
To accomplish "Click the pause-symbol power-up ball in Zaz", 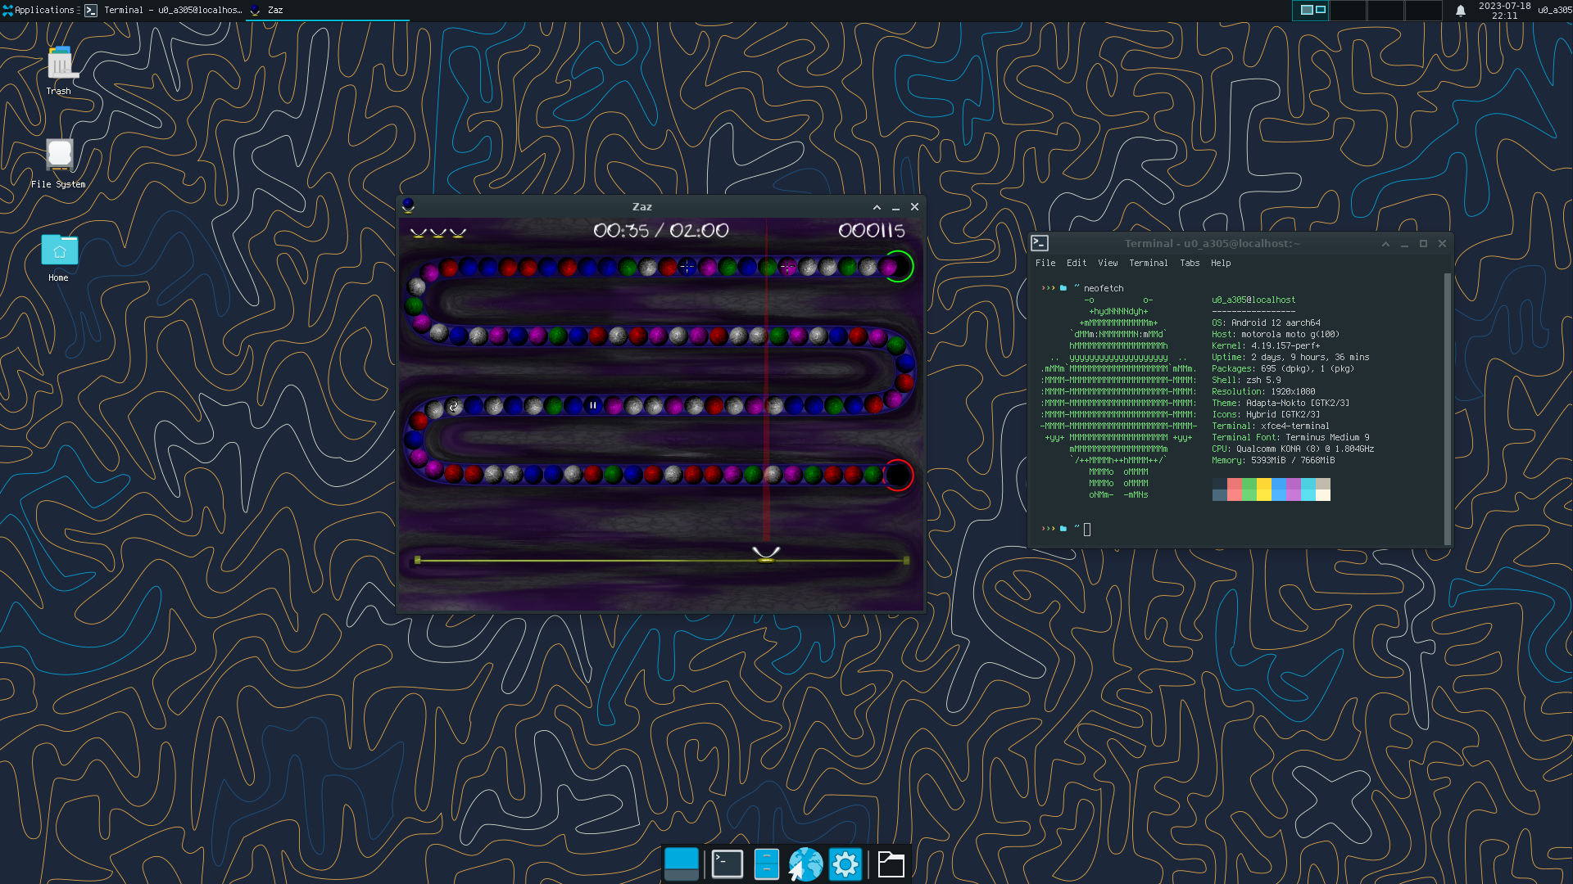I will point(593,405).
